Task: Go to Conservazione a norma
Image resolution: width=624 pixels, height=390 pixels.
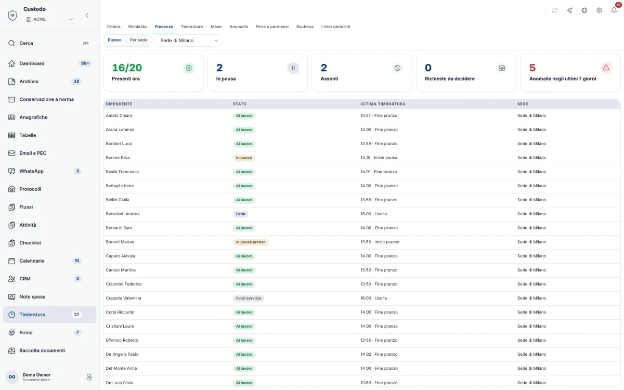Action: coord(49,99)
